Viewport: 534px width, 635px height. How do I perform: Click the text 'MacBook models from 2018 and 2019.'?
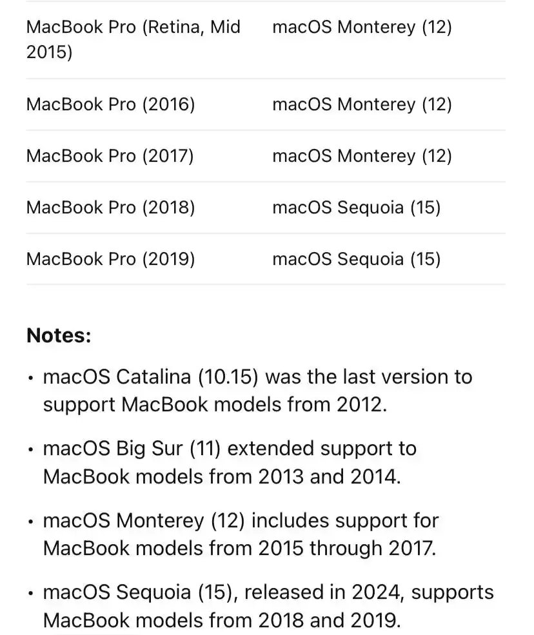[x=222, y=620]
